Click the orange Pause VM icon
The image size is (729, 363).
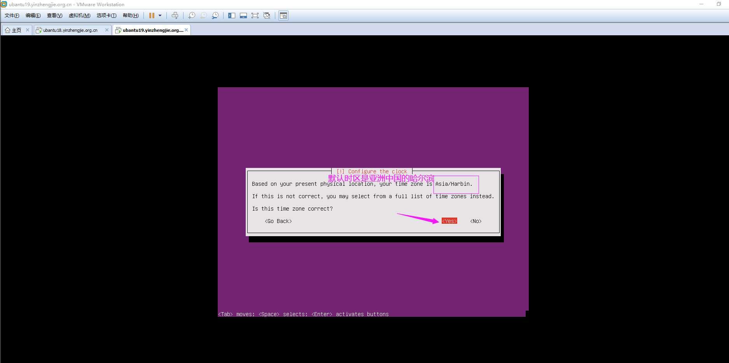click(152, 16)
